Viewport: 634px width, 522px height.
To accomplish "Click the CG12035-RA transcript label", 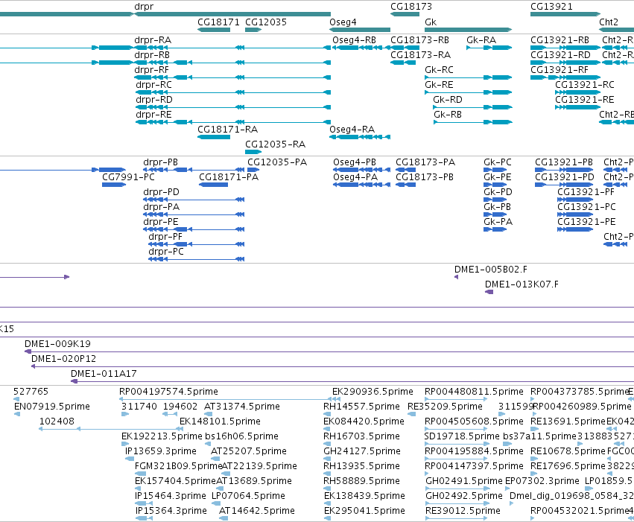I will (x=276, y=144).
